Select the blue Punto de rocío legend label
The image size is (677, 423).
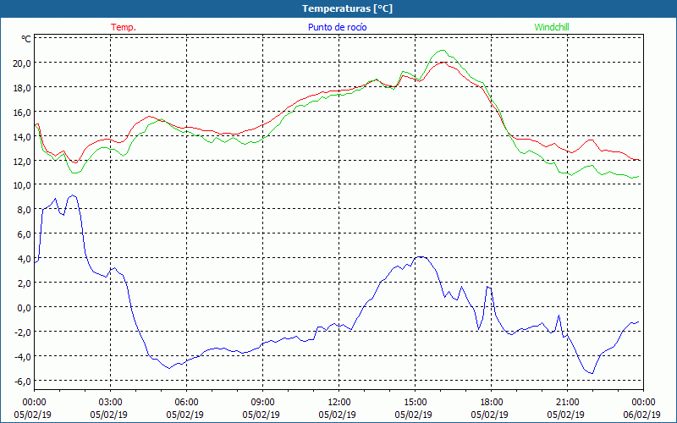click(x=337, y=27)
